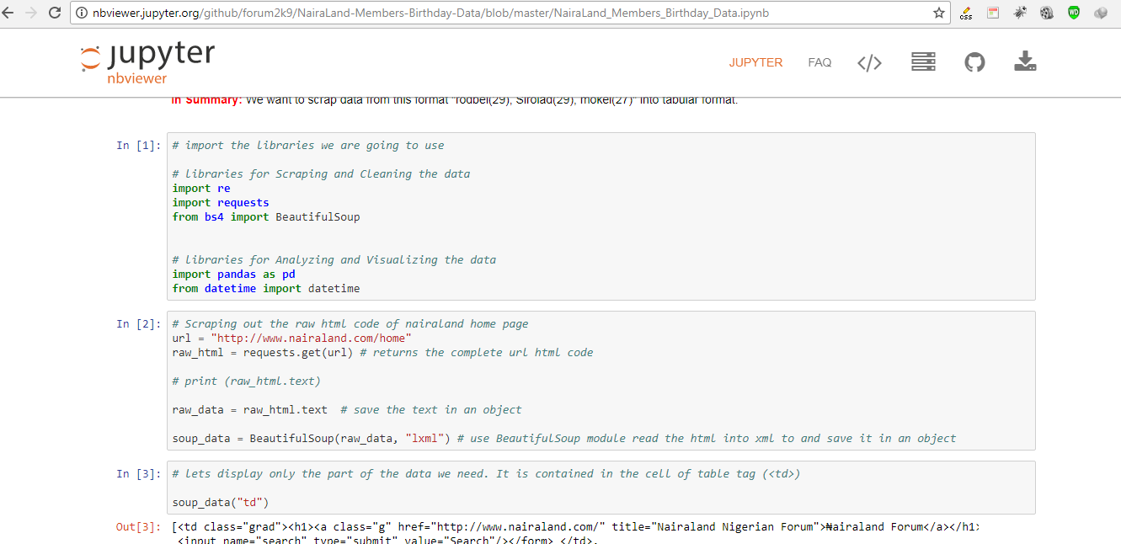The width and height of the screenshot is (1121, 544).
Task: Click the Jupyter nbviewer logo
Action: point(147,61)
